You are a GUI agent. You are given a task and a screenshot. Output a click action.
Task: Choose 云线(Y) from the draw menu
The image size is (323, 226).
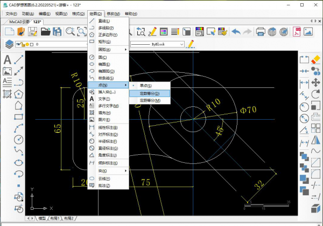108,179
